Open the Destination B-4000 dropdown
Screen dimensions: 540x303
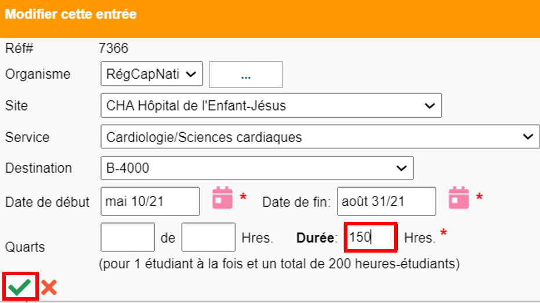pyautogui.click(x=257, y=168)
